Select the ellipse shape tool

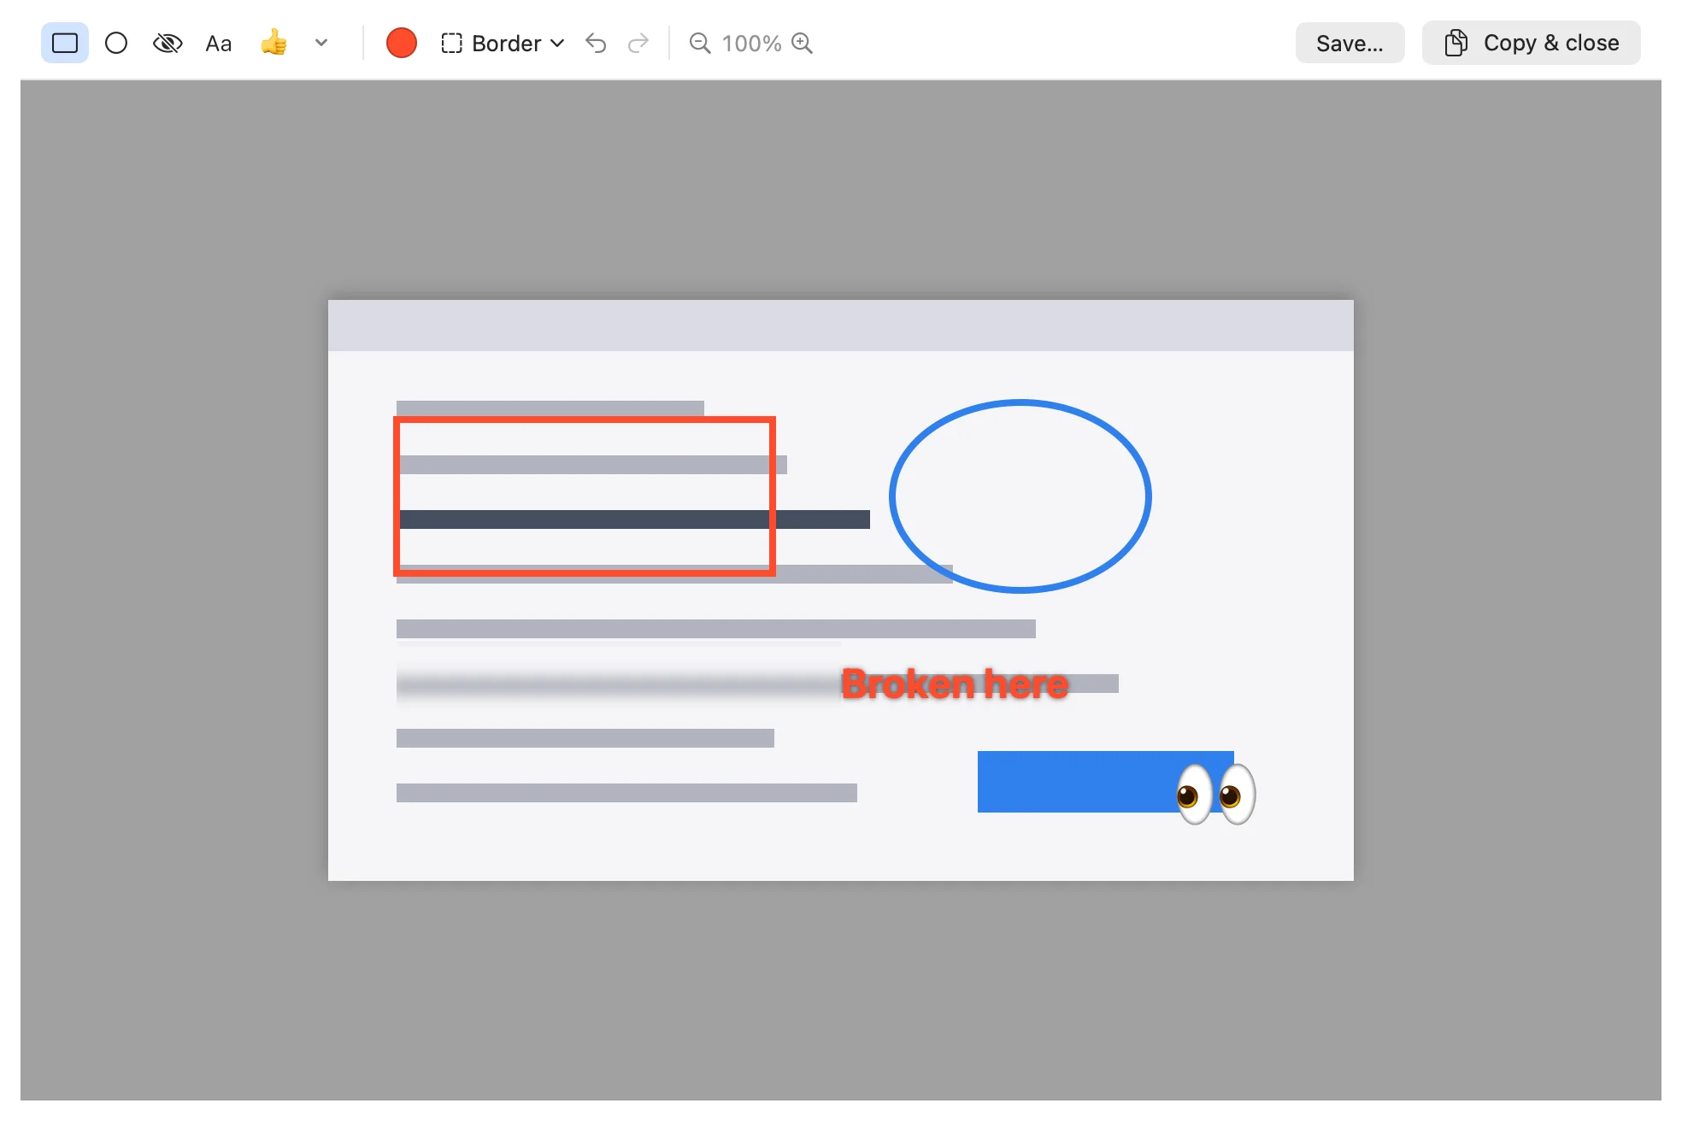pos(116,43)
